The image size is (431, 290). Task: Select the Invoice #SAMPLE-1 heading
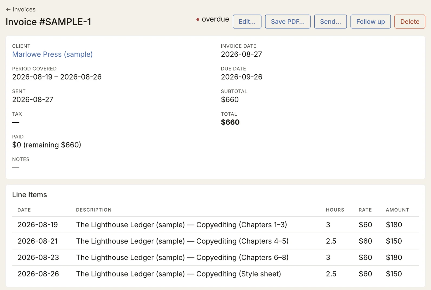(x=48, y=22)
